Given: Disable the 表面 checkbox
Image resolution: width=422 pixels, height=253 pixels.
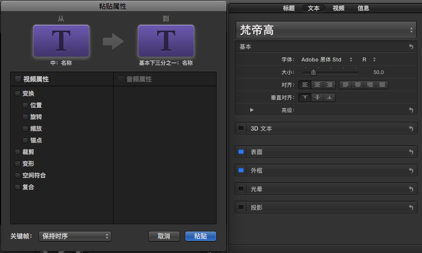Looking at the screenshot, I should (241, 152).
